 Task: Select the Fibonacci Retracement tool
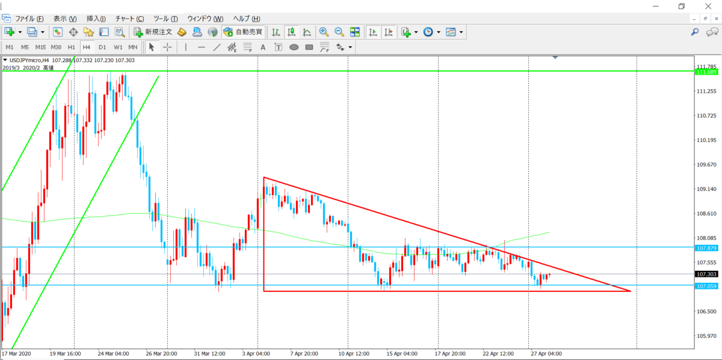pyautogui.click(x=247, y=47)
